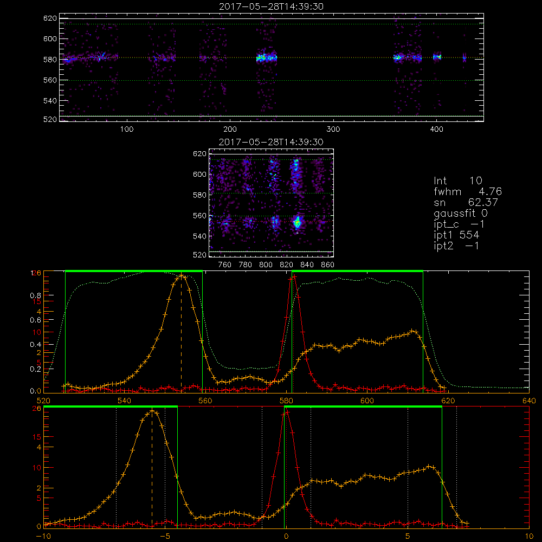Click x-axis label -10 of the lower profile plot
Image resolution: width=542 pixels, height=542 pixels.
click(43, 537)
